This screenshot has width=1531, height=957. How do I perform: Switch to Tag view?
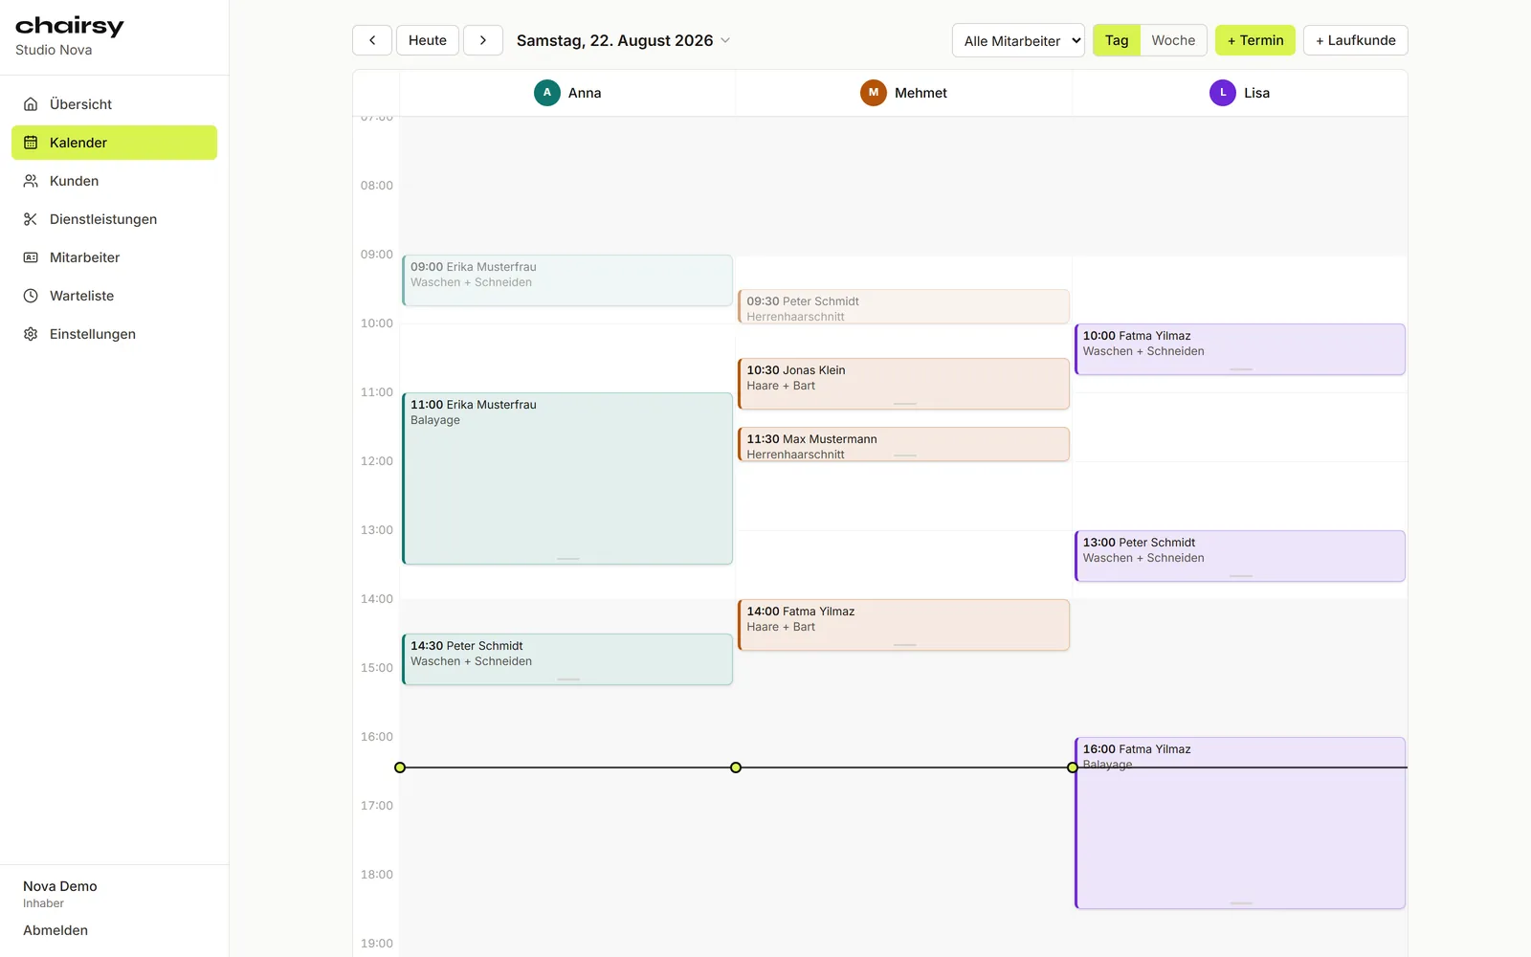pos(1117,40)
